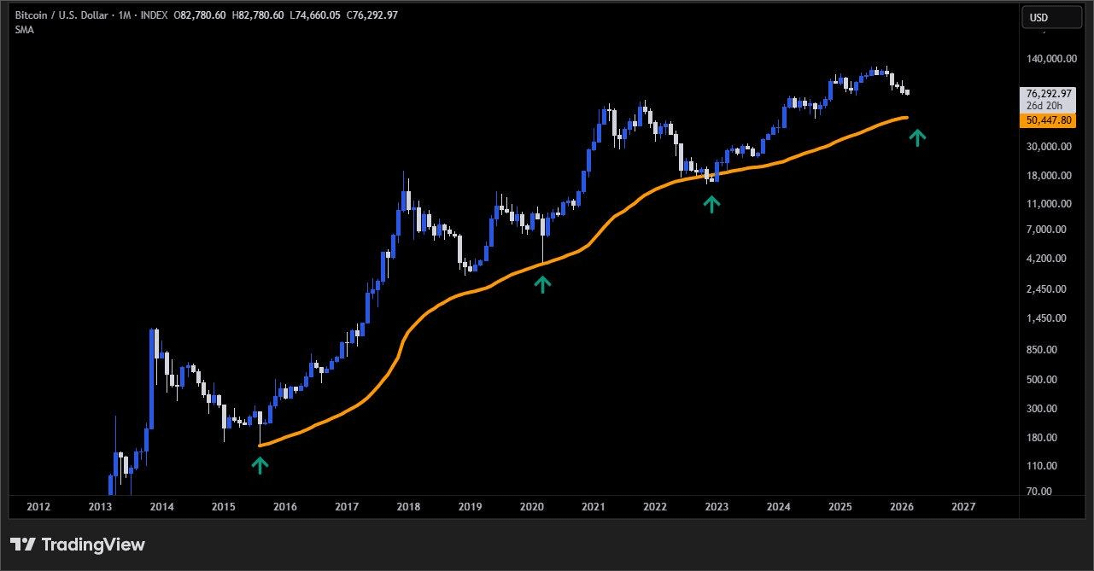Open the USD currency selector
The width and height of the screenshot is (1094, 571).
pyautogui.click(x=1053, y=17)
